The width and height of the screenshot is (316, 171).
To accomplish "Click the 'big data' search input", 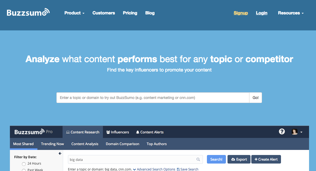I will [135, 159].
